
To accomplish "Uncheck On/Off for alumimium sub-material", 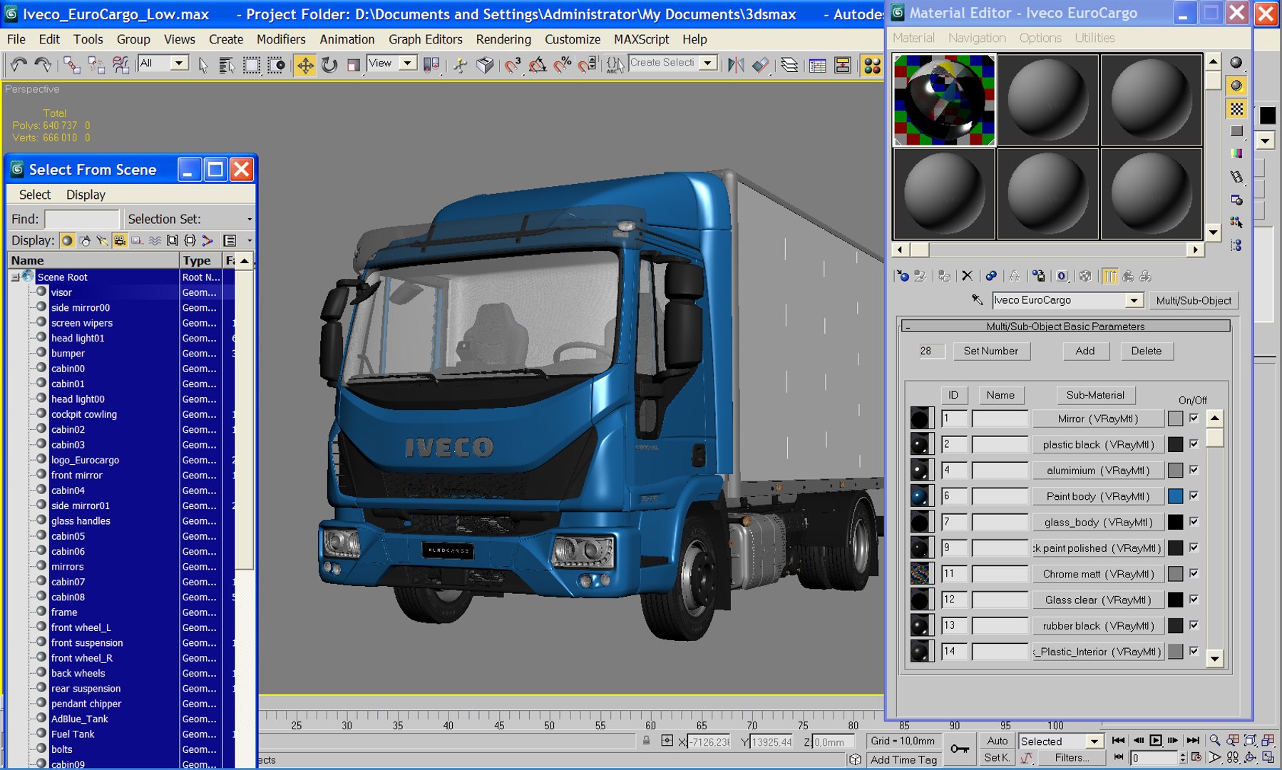I will (1194, 470).
